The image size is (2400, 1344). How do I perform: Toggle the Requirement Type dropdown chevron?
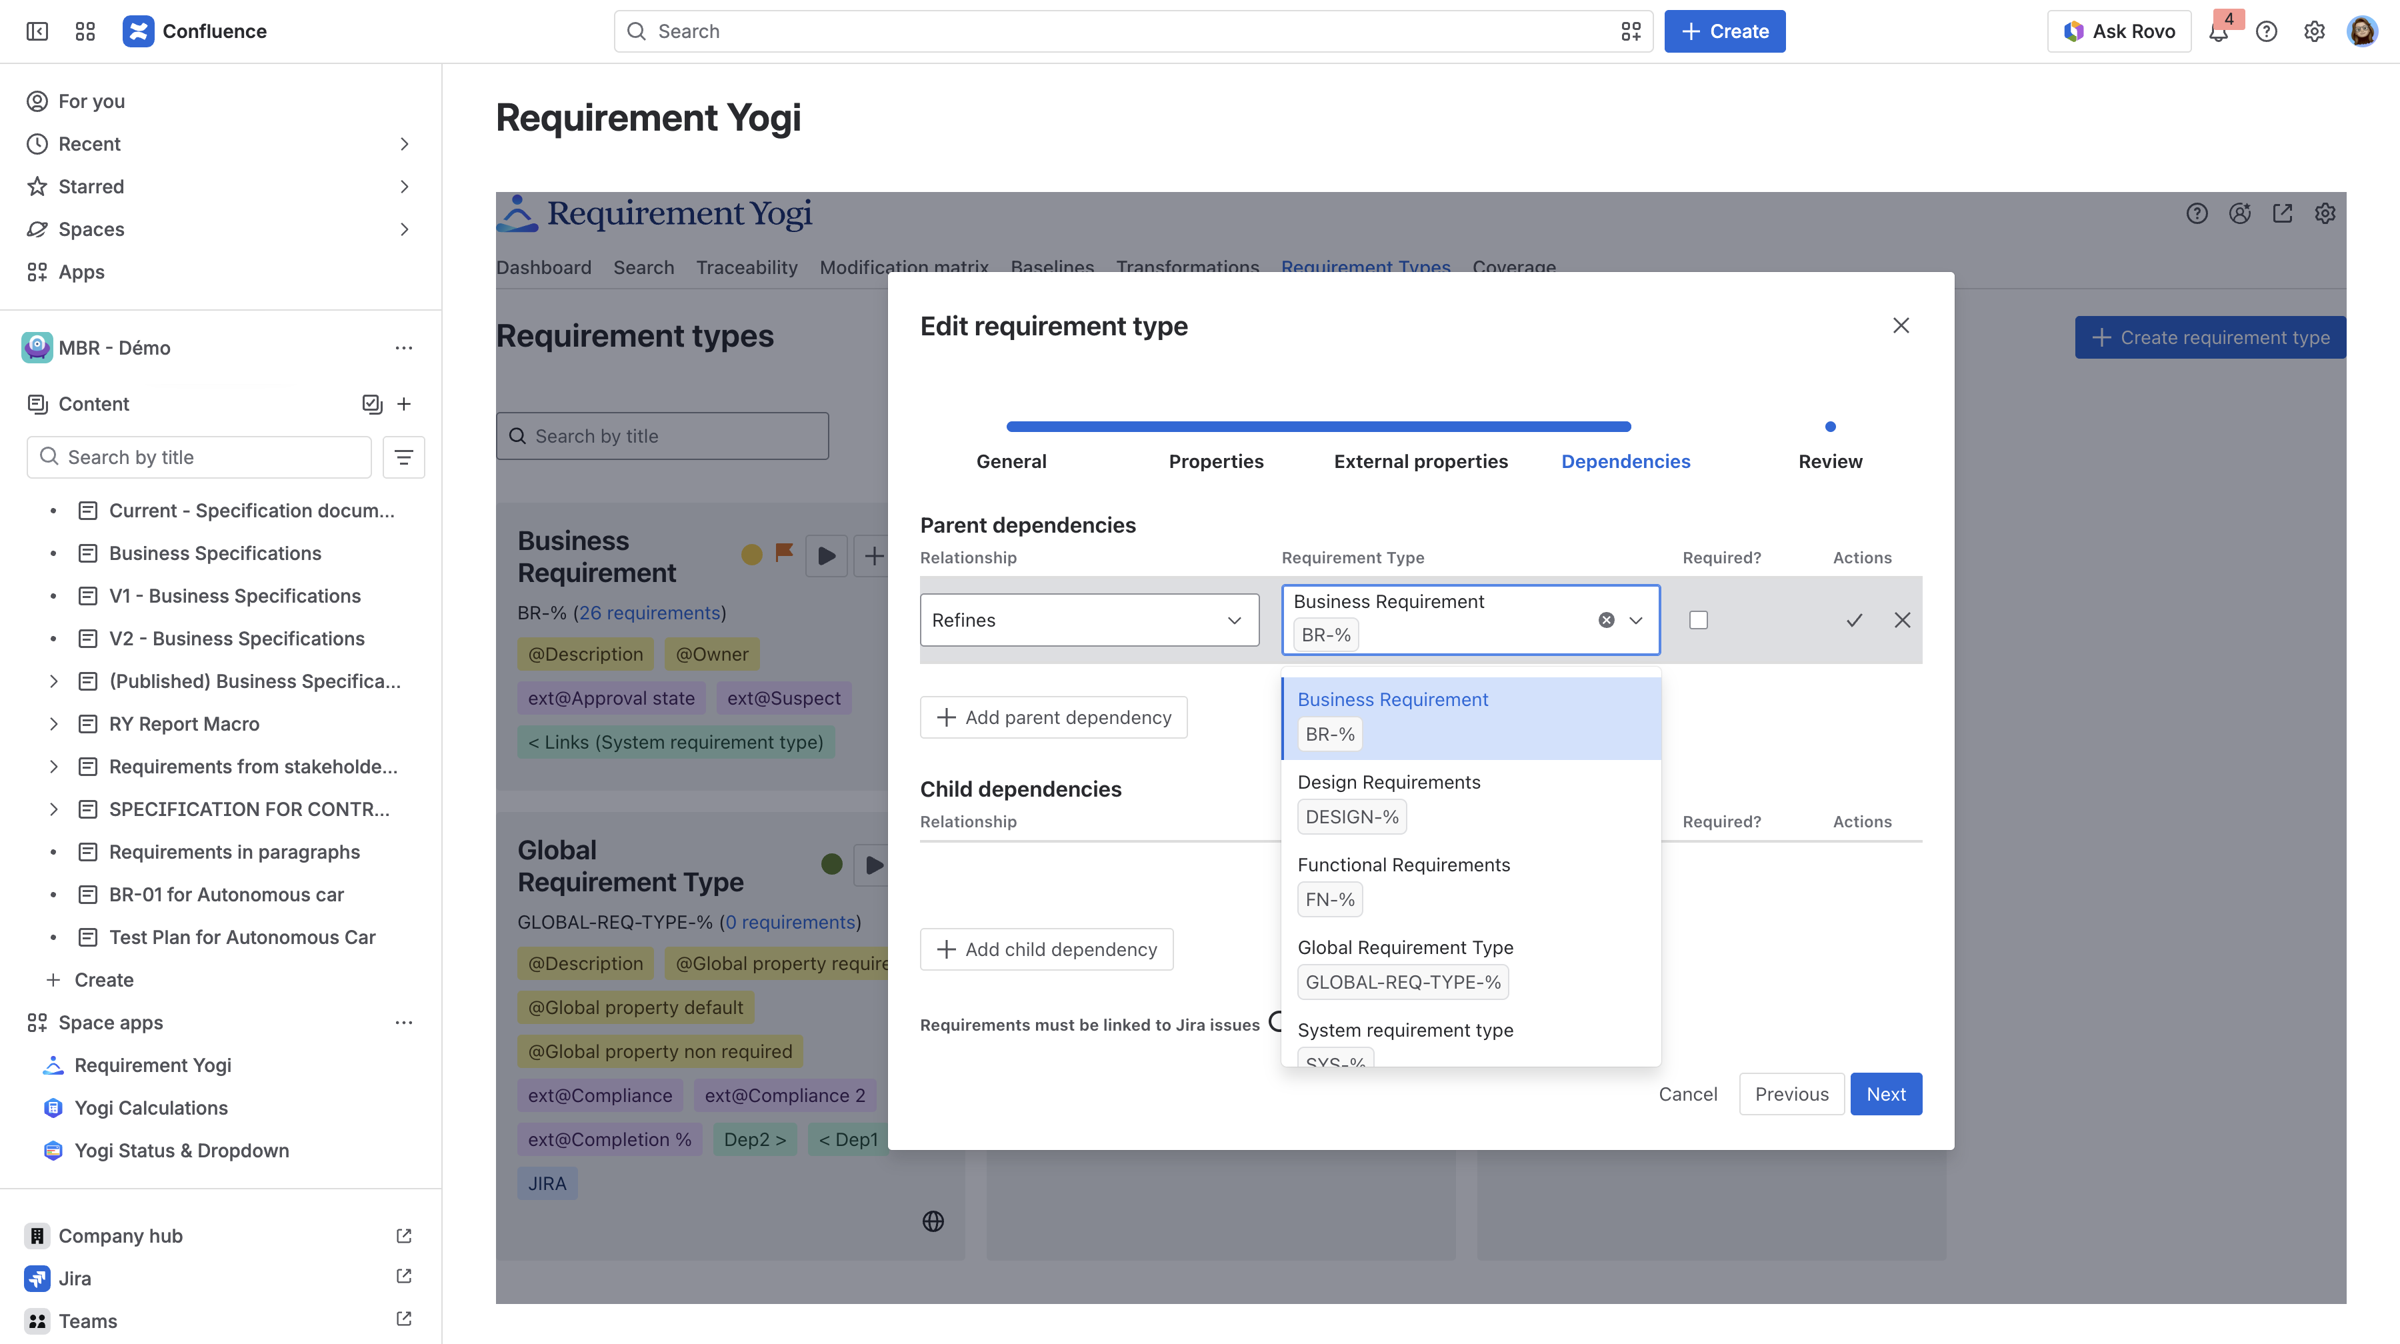click(x=1635, y=619)
